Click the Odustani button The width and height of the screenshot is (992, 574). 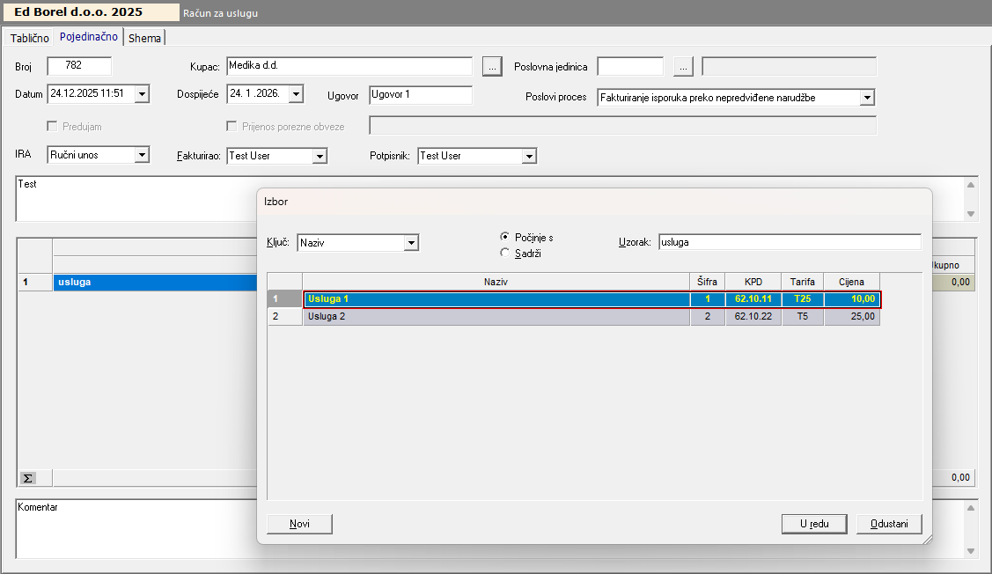889,524
